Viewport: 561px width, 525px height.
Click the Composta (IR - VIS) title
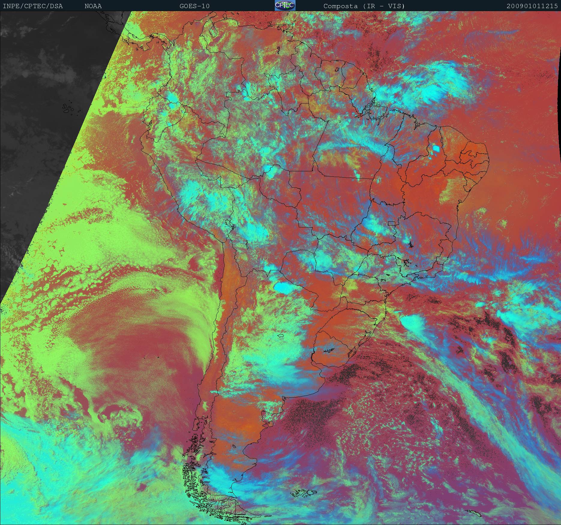pyautogui.click(x=364, y=6)
